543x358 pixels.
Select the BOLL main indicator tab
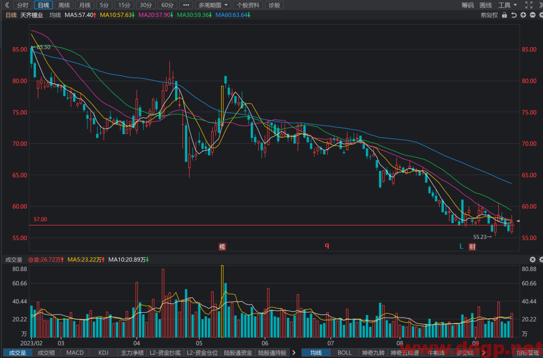(x=344, y=353)
